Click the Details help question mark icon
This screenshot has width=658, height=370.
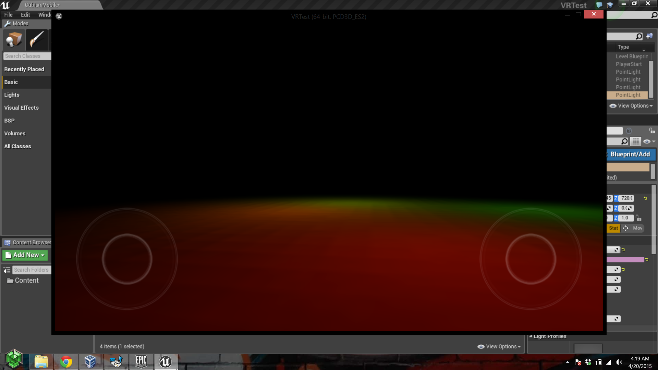click(x=629, y=131)
